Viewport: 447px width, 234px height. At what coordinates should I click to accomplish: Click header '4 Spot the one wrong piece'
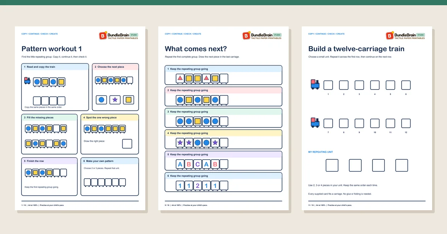tap(110, 117)
